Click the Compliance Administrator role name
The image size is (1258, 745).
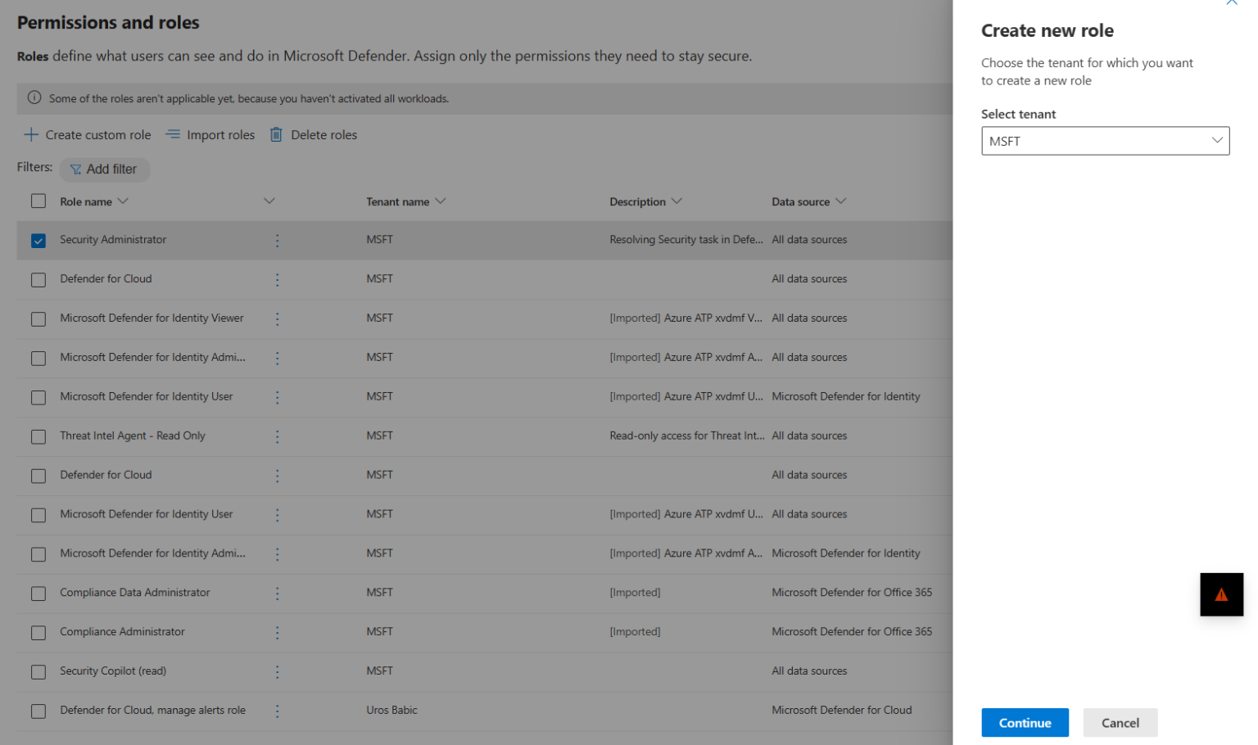[122, 631]
